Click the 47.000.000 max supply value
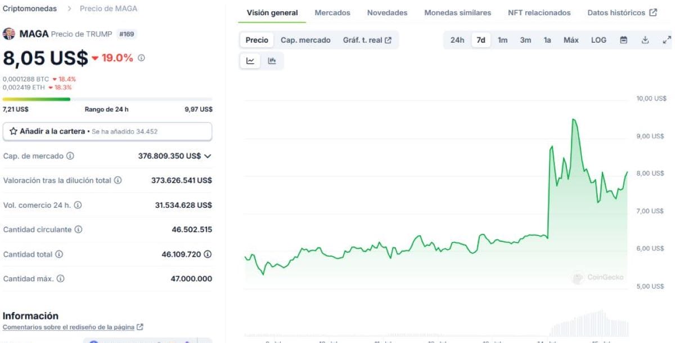 (x=191, y=279)
